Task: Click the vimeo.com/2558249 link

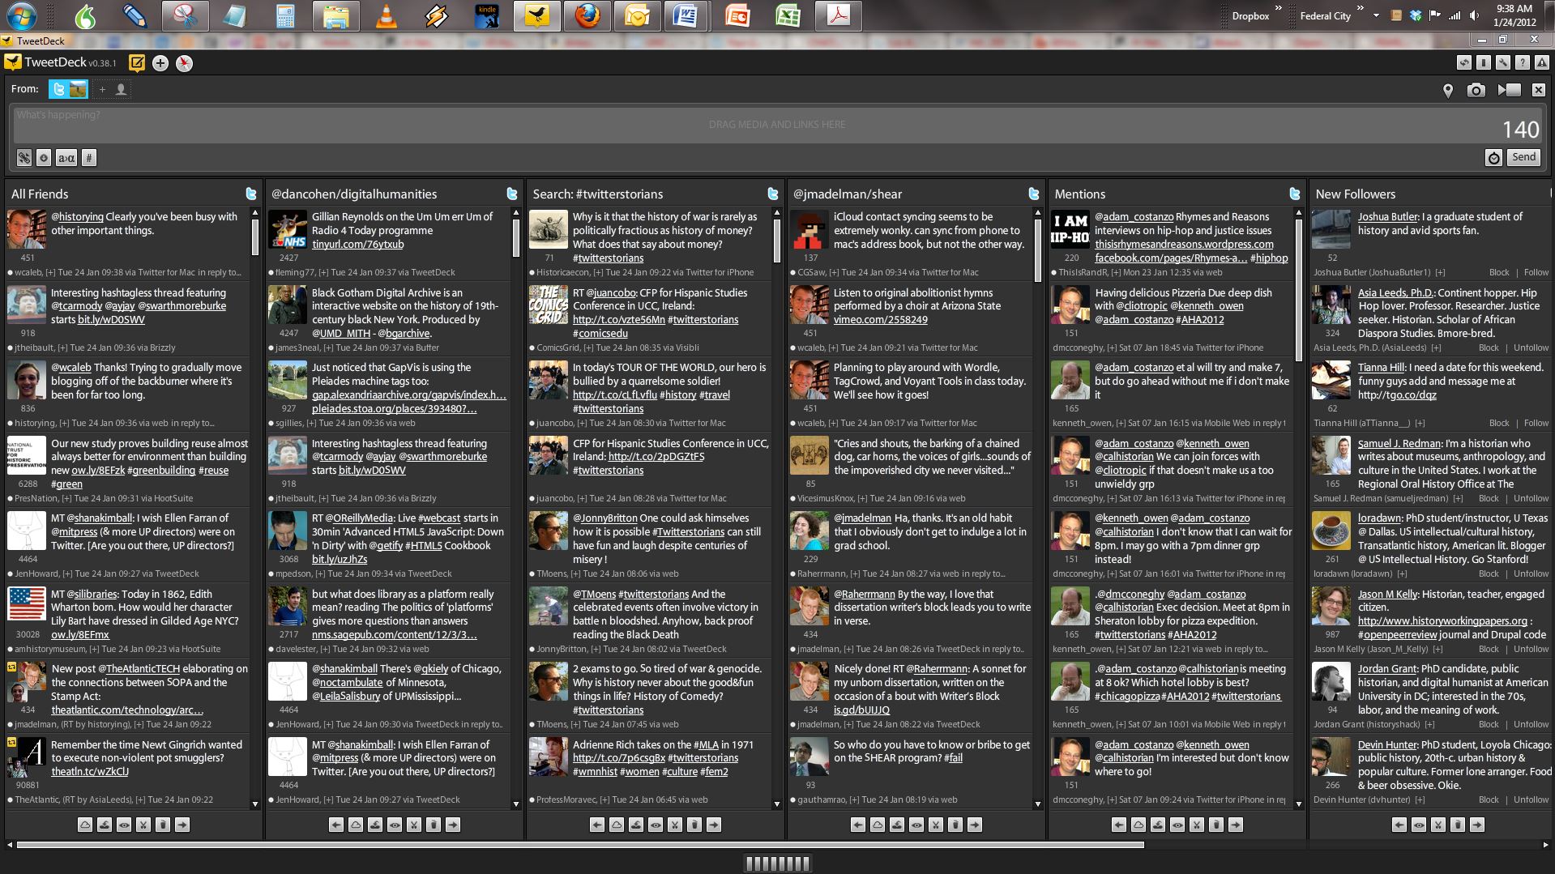Action: point(881,320)
